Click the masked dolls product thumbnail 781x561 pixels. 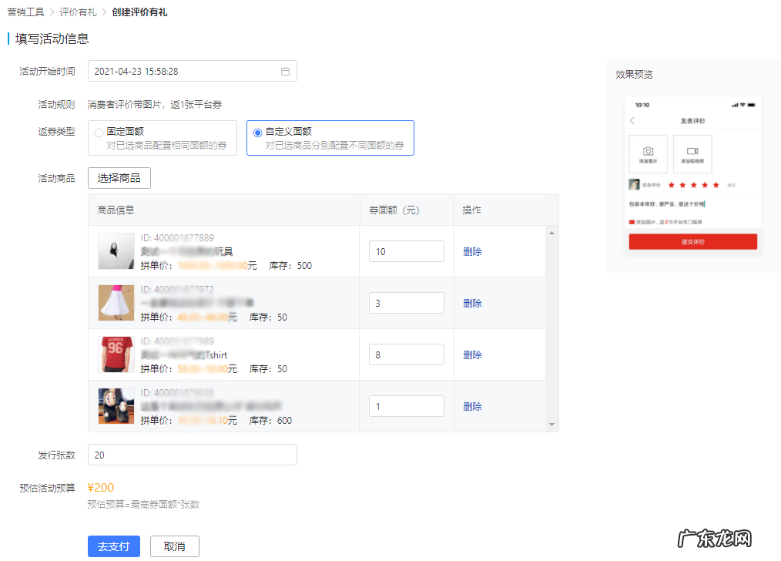point(116,406)
